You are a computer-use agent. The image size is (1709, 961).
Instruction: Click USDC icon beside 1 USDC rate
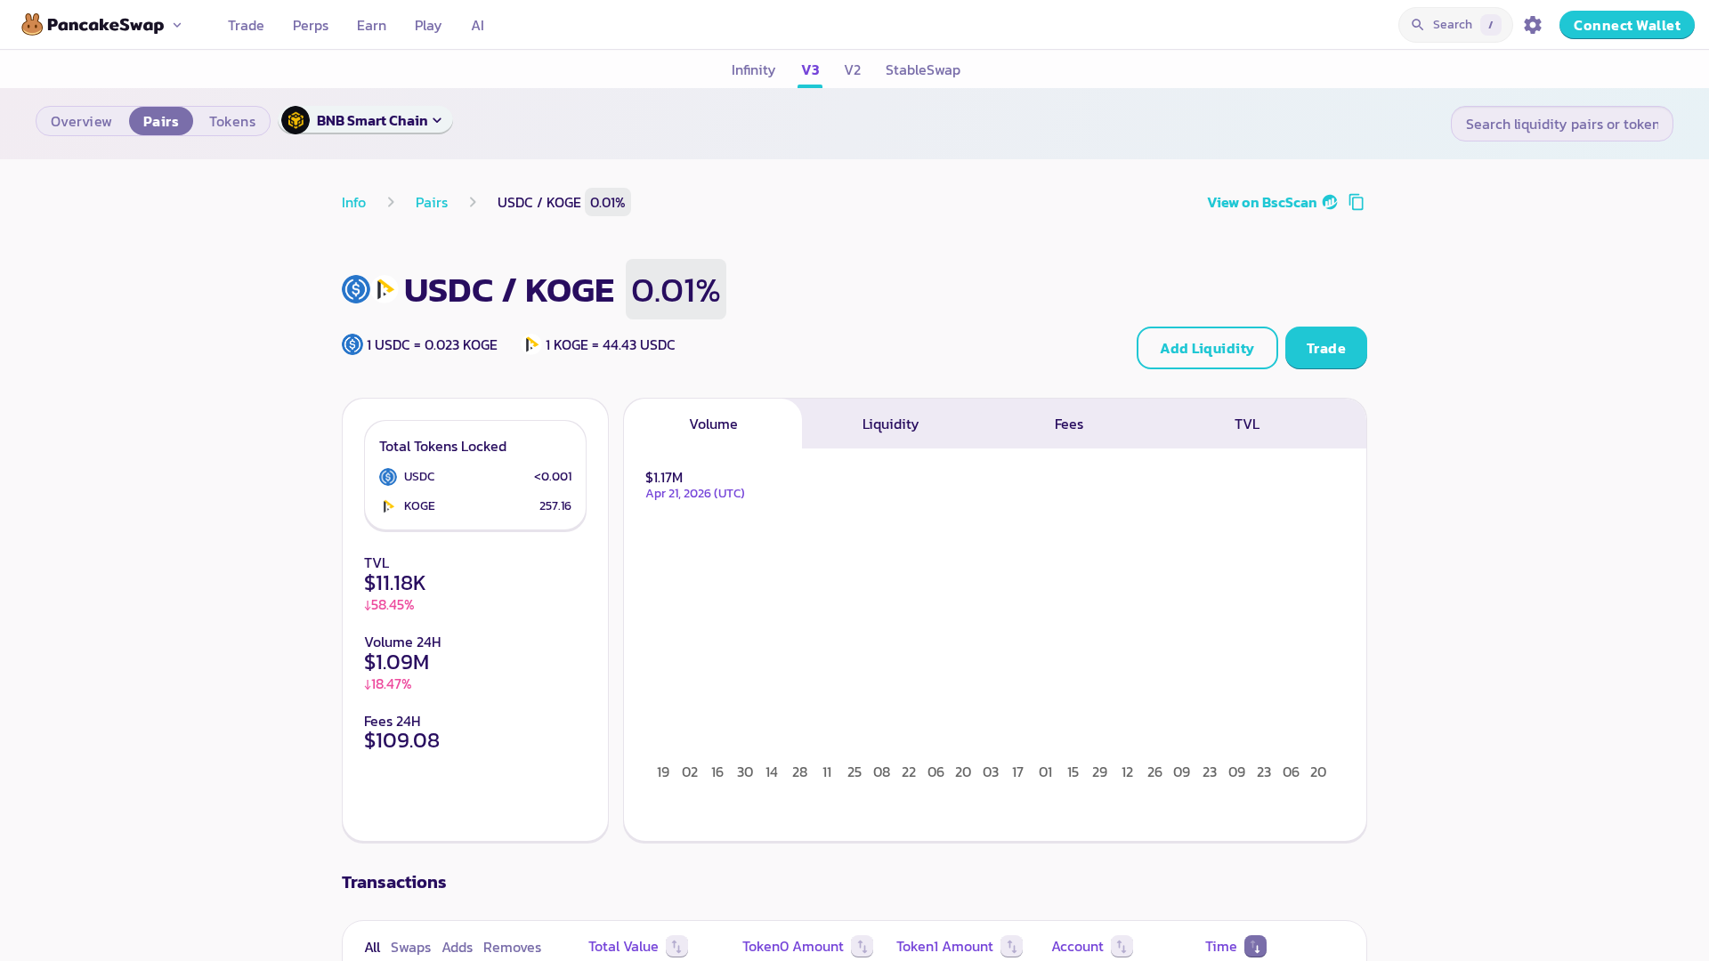[x=352, y=344]
